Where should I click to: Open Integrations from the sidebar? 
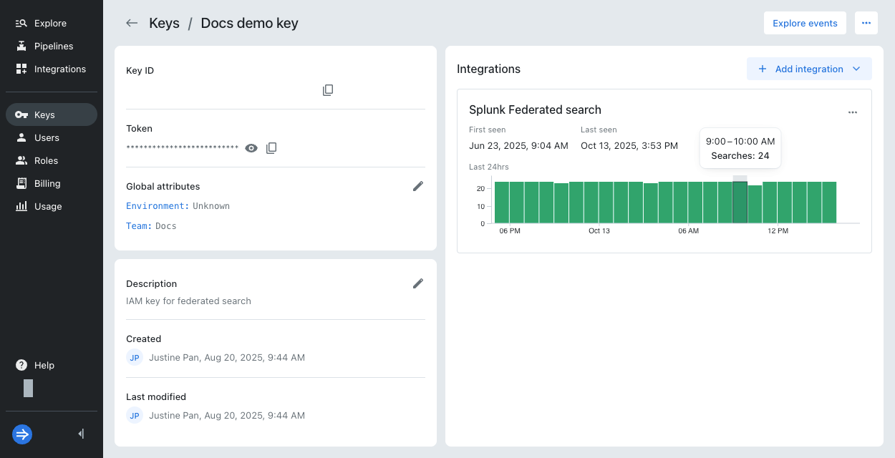60,69
